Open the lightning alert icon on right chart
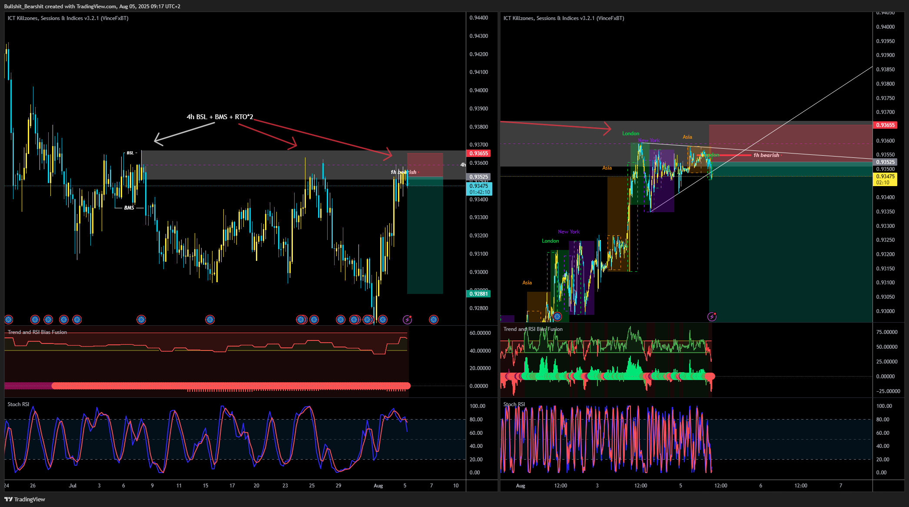The image size is (909, 507). click(x=712, y=317)
